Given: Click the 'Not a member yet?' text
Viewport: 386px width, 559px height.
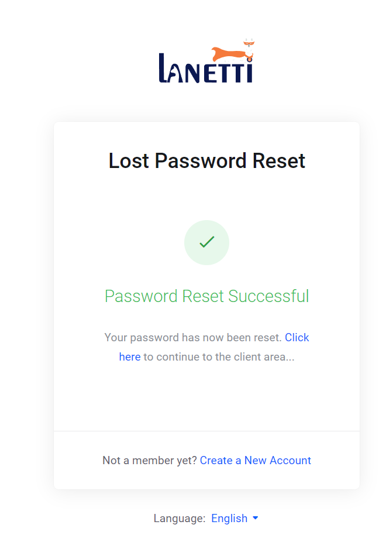Looking at the screenshot, I should pos(150,461).
